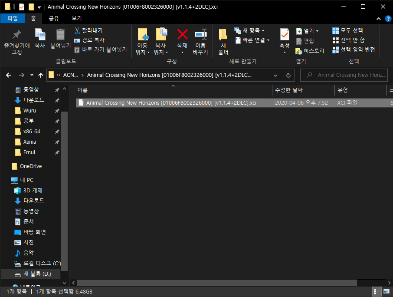Viewport: 393px width, 297px height.
Task: Sort by Date modified (수정한 날짜) column
Action: [x=303, y=90]
